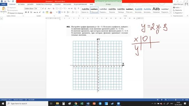Collapse the ribbon with the chevron
The height and width of the screenshot is (106, 189).
(187, 16)
